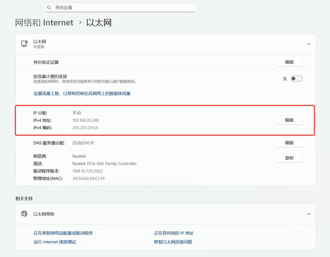Screen dimensions: 330x257
Task: Click the 相关支持 heading
Action: tap(24, 199)
